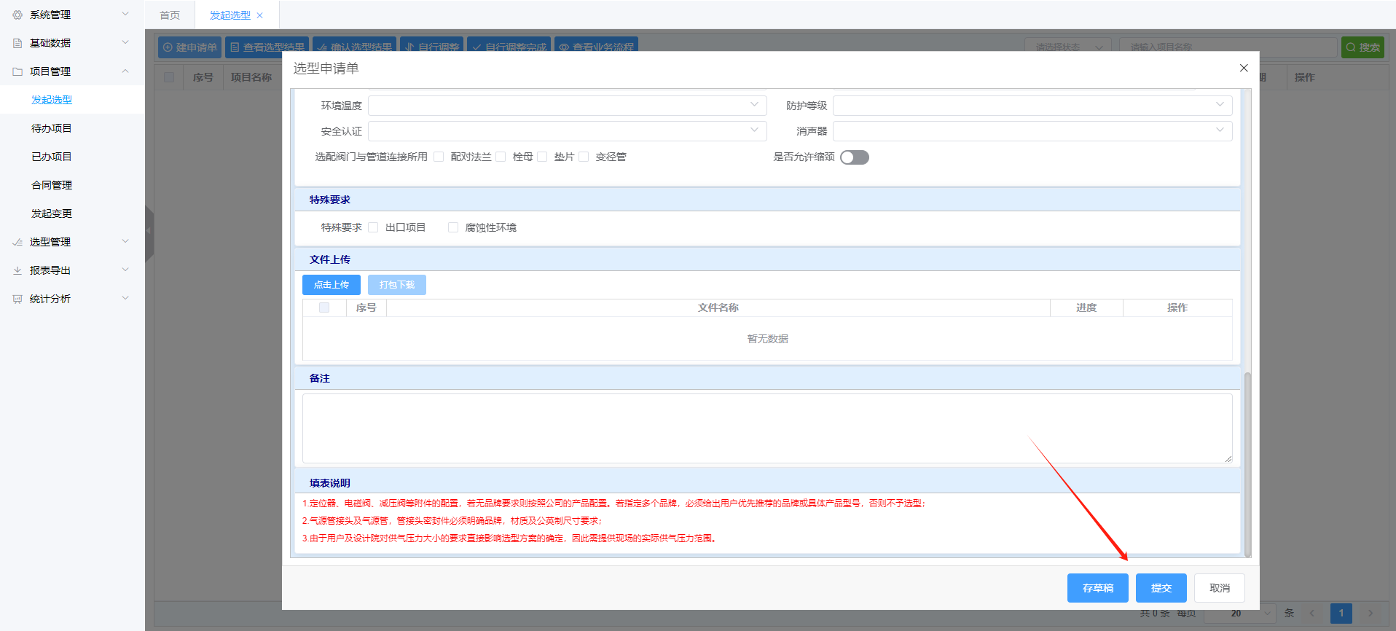Click inside the 备注 text area
The width and height of the screenshot is (1396, 631).
click(766, 428)
